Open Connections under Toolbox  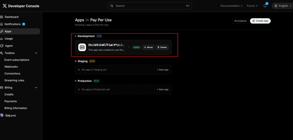coord(12,74)
